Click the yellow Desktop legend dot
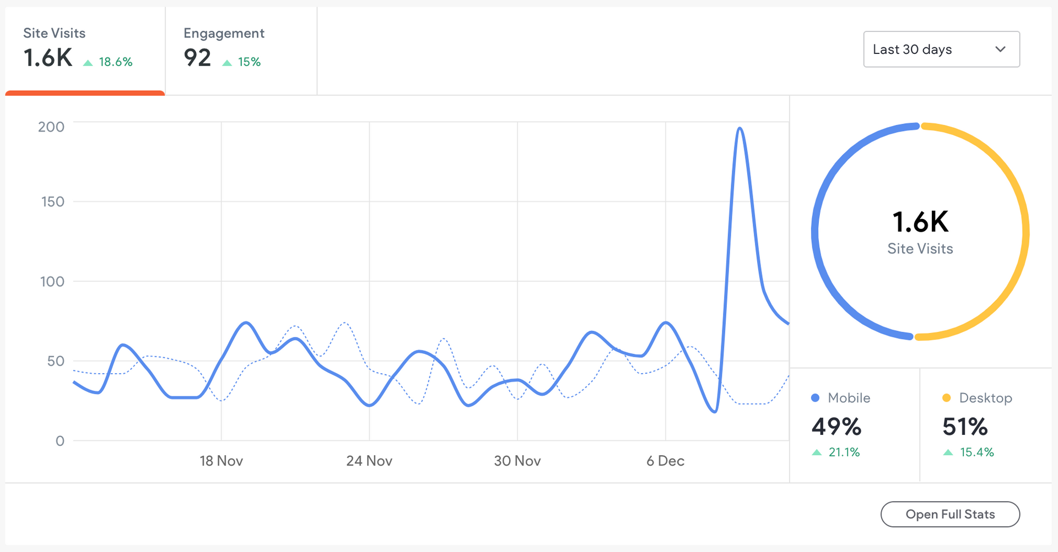 [x=947, y=398]
